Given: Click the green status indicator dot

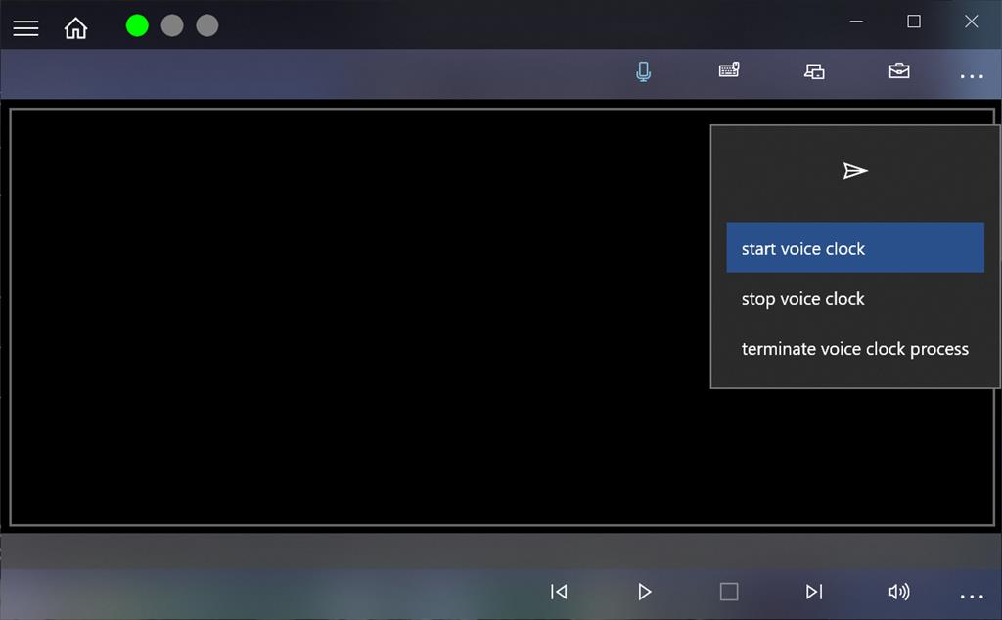Looking at the screenshot, I should [x=137, y=26].
